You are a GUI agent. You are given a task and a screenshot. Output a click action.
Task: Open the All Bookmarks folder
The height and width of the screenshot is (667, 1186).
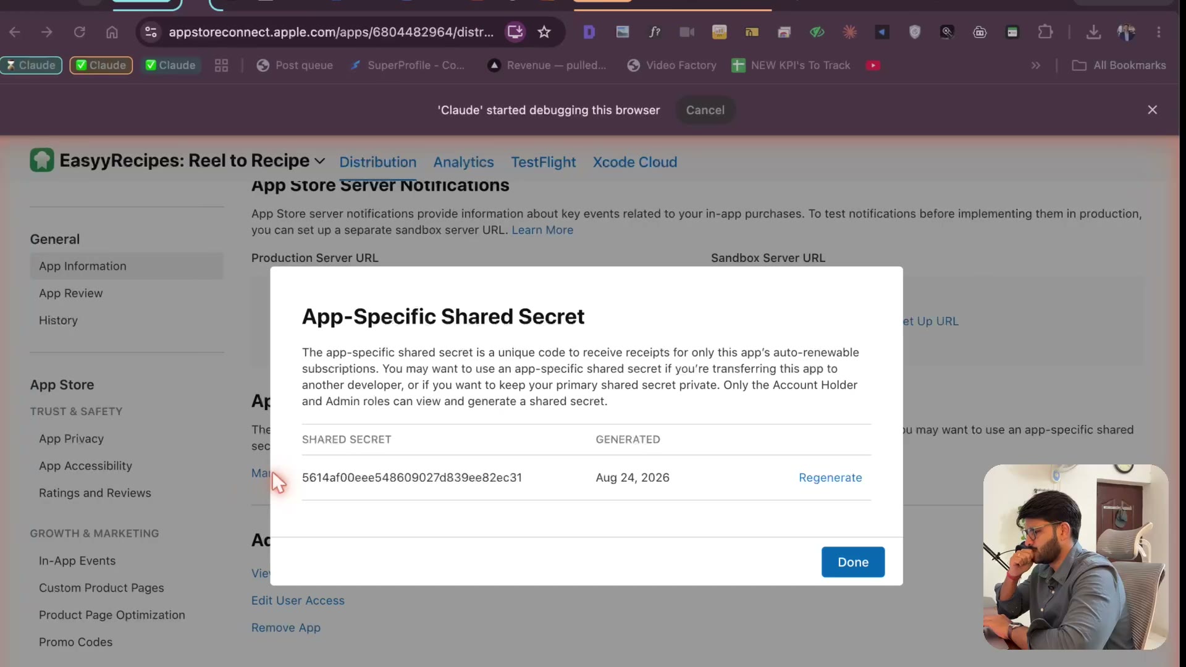click(1119, 65)
